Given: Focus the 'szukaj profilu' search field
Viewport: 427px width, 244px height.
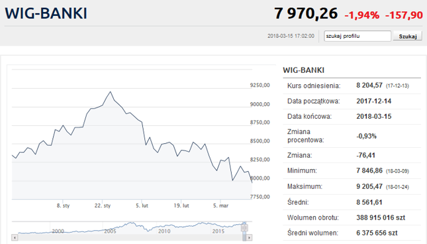Looking at the screenshot, I should click(357, 36).
